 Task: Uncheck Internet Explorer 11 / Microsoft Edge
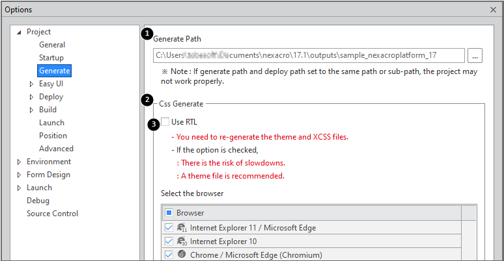(169, 228)
